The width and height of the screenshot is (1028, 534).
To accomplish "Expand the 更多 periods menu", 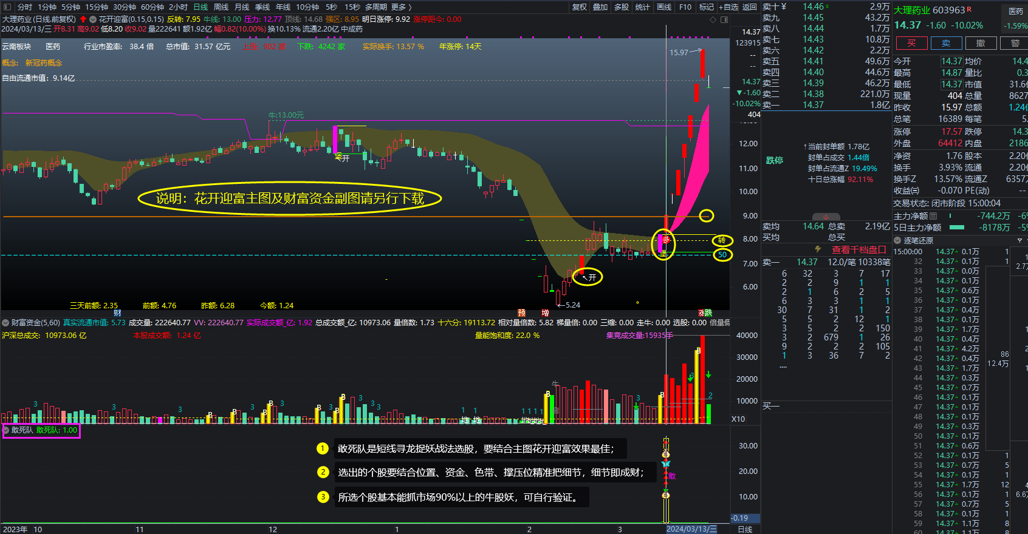I will (401, 7).
